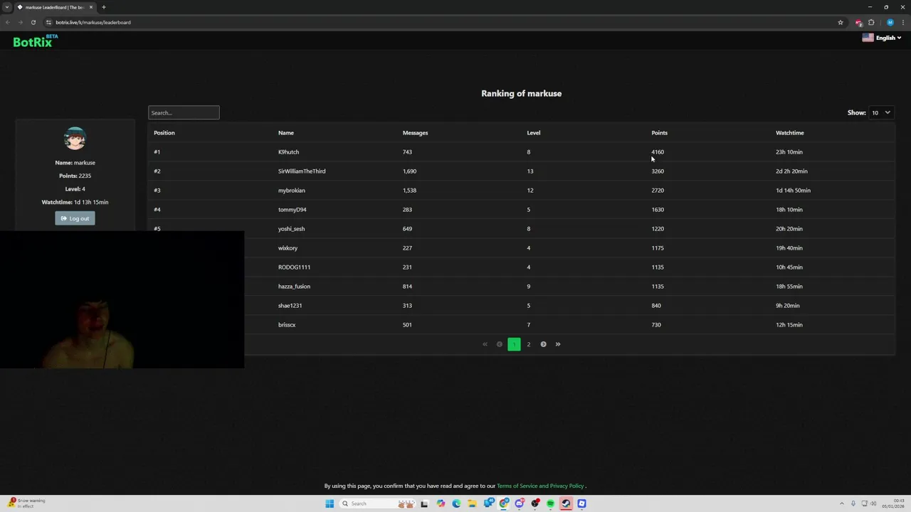Open the snow warning weather widget
911x512 pixels.
26,503
